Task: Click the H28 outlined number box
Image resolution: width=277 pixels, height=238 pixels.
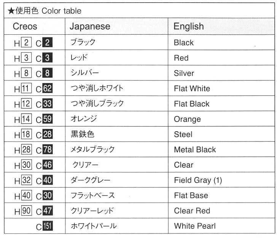Action: point(27,149)
